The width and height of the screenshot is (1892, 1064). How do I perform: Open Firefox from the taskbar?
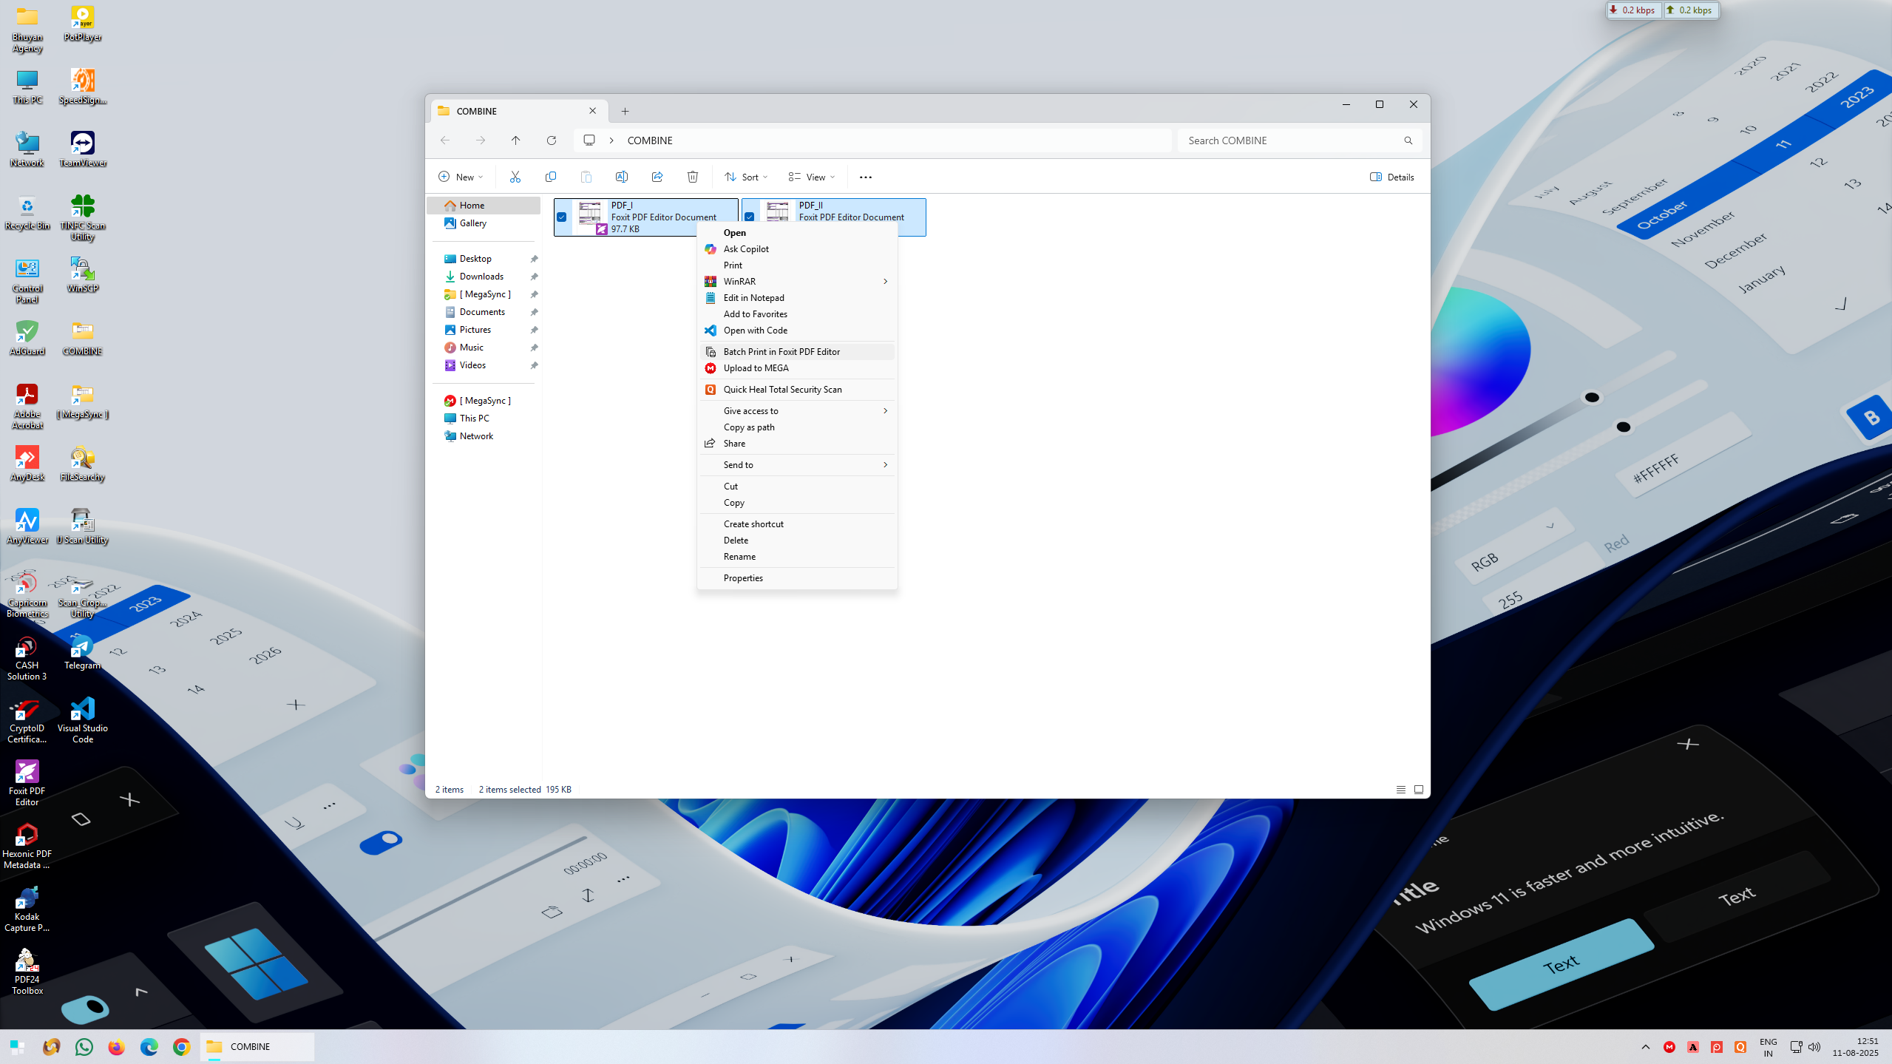tap(116, 1046)
